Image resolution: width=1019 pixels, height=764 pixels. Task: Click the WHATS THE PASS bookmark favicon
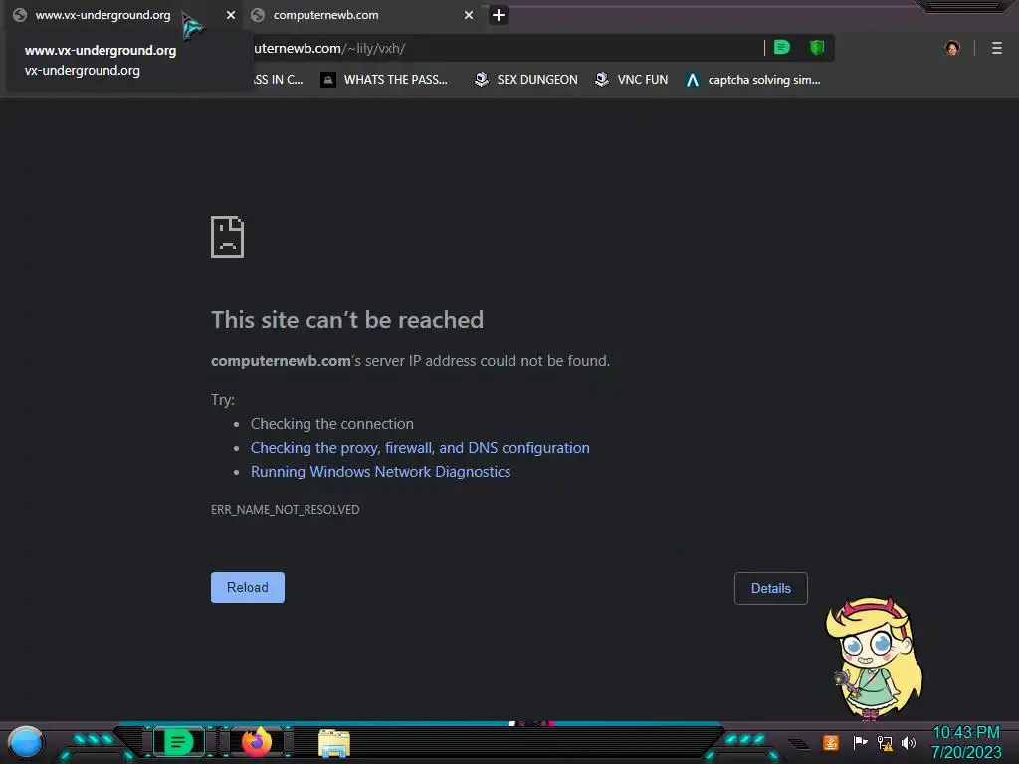[328, 80]
